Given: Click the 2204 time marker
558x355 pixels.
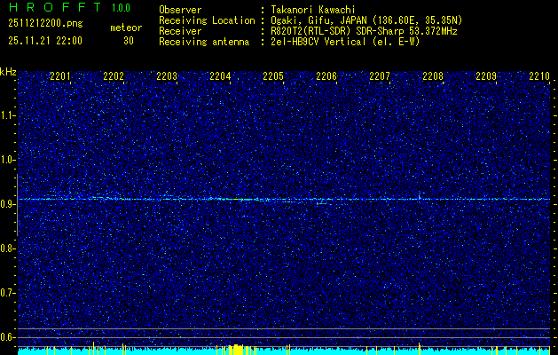Looking at the screenshot, I should (x=220, y=75).
